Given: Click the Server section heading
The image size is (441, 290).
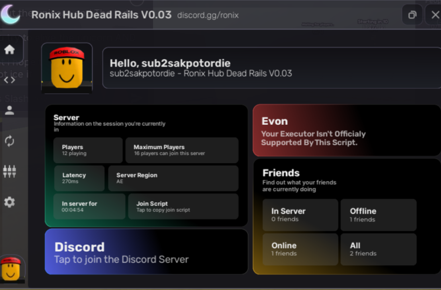Looking at the screenshot, I should pos(66,118).
